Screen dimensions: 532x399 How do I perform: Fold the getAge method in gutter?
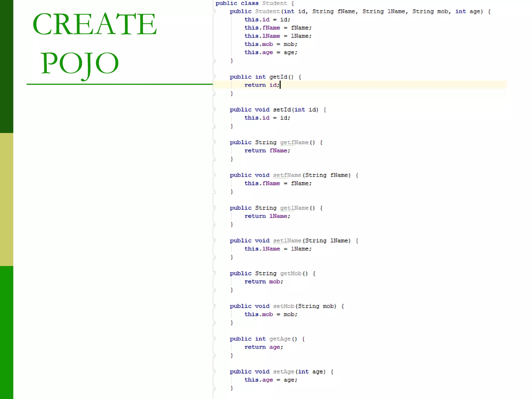tap(214, 339)
